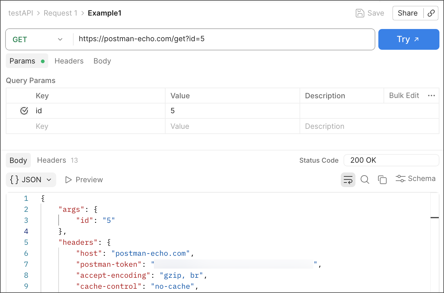Show the Preview view
Viewport: 444px width, 293px height.
[x=84, y=180]
